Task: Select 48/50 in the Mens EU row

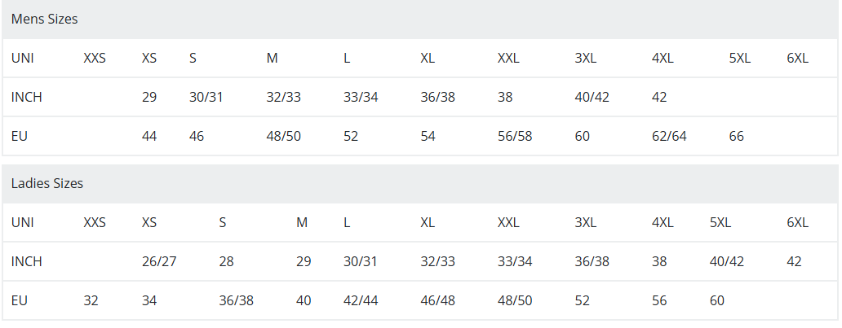Action: point(283,136)
